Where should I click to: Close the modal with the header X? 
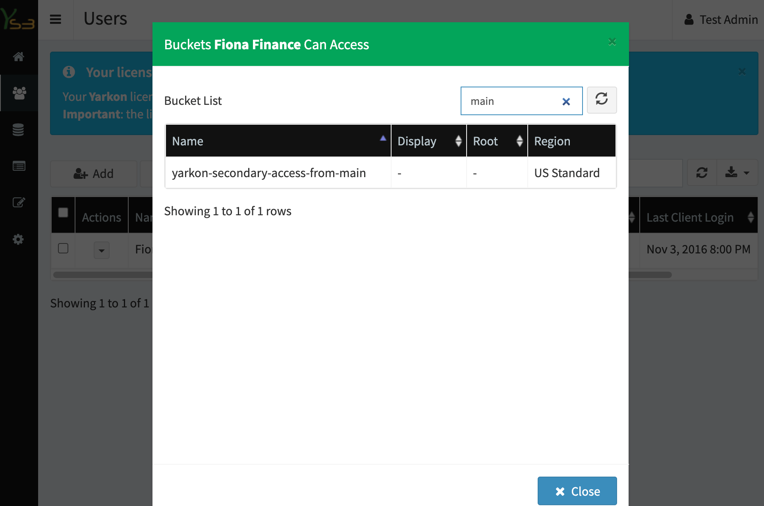pyautogui.click(x=612, y=42)
